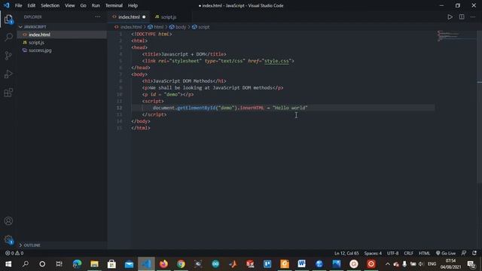Open Microsoft Edge from the taskbar

coord(77,264)
